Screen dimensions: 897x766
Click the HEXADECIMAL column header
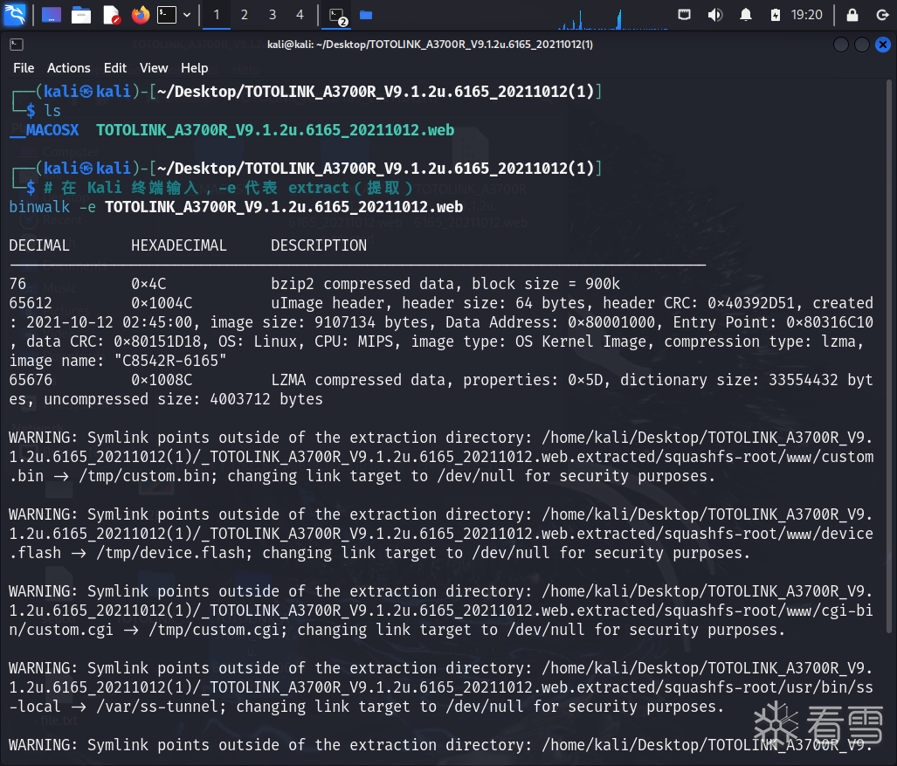coord(178,245)
